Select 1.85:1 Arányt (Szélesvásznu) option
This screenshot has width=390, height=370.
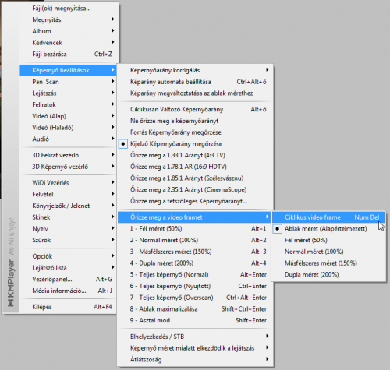point(195,178)
